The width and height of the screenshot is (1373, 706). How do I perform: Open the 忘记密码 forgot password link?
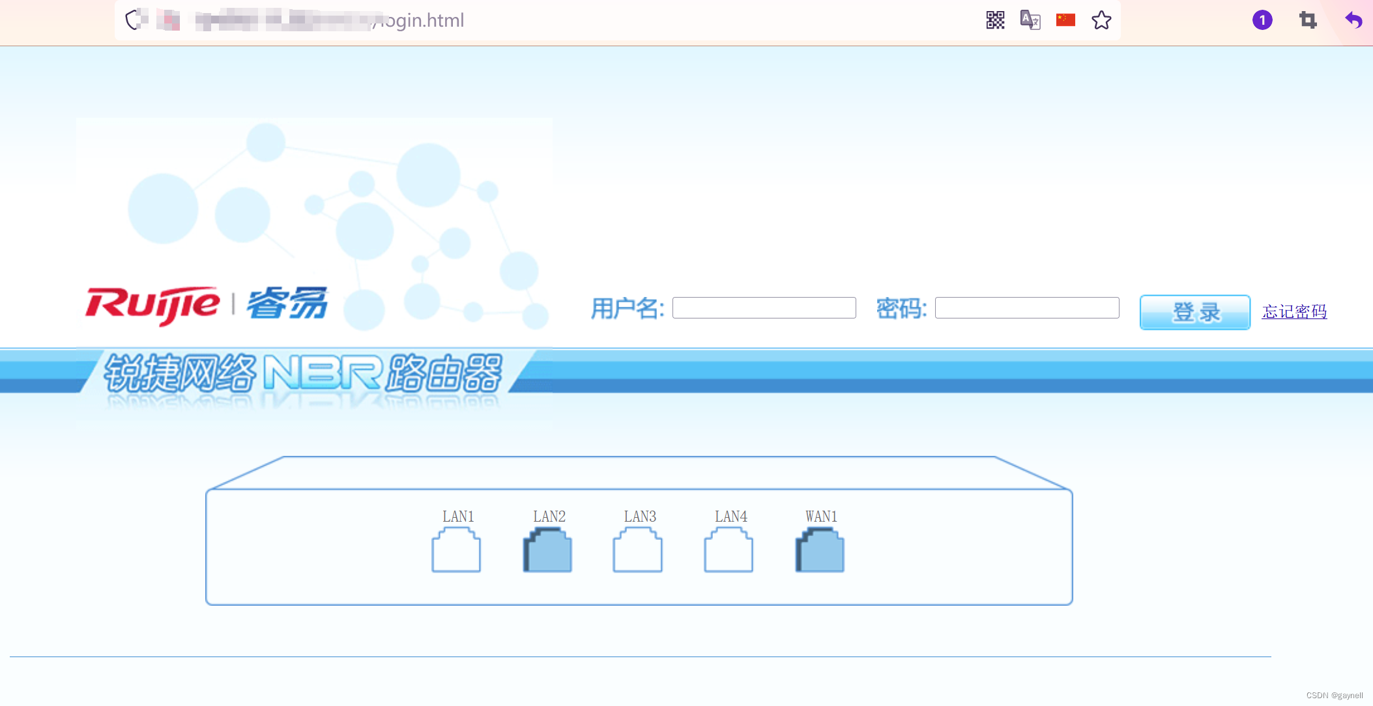click(1294, 312)
